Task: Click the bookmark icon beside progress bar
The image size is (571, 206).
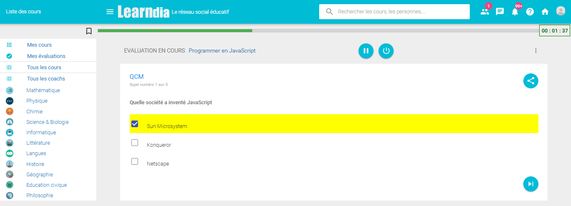Action: tap(89, 31)
